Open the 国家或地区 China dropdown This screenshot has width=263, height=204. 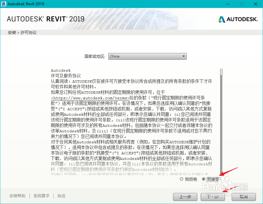click(147, 56)
